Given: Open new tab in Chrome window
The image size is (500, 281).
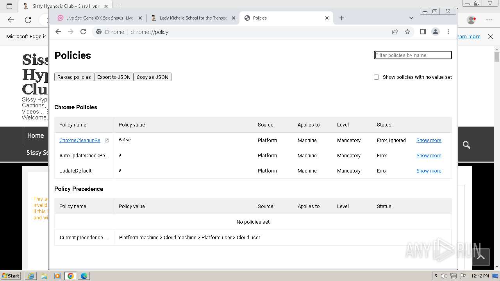Looking at the screenshot, I should pyautogui.click(x=342, y=18).
